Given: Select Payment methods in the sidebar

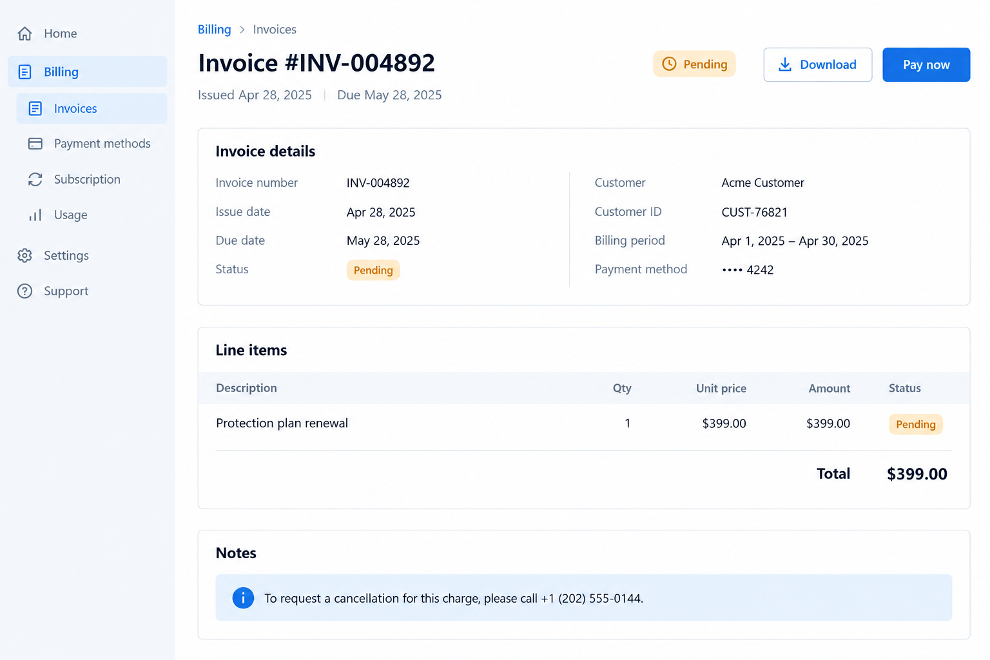Looking at the screenshot, I should [x=92, y=144].
